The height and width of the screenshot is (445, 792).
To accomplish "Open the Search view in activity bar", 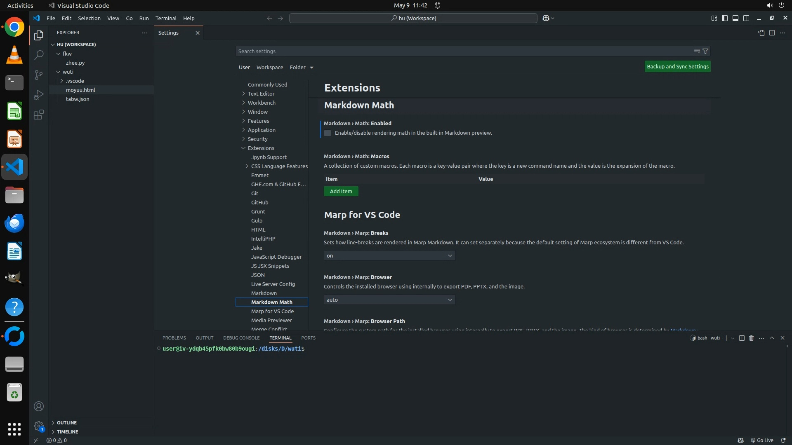I will pos(39,55).
